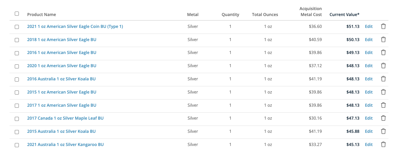Tick the 2021 Australia Silver Kangaroo checkbox
399x154 pixels.
pos(17,145)
